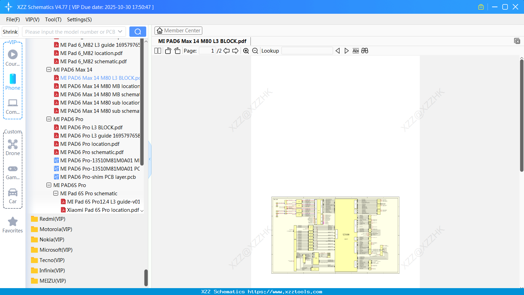Close all tabs icon at top right
Image resolution: width=524 pixels, height=295 pixels.
517,41
